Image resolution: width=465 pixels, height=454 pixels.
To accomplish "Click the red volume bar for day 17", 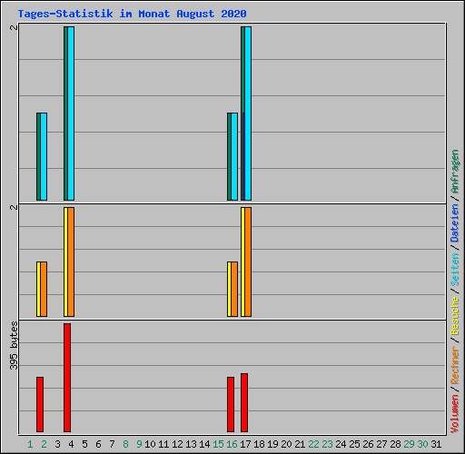I will pos(244,402).
